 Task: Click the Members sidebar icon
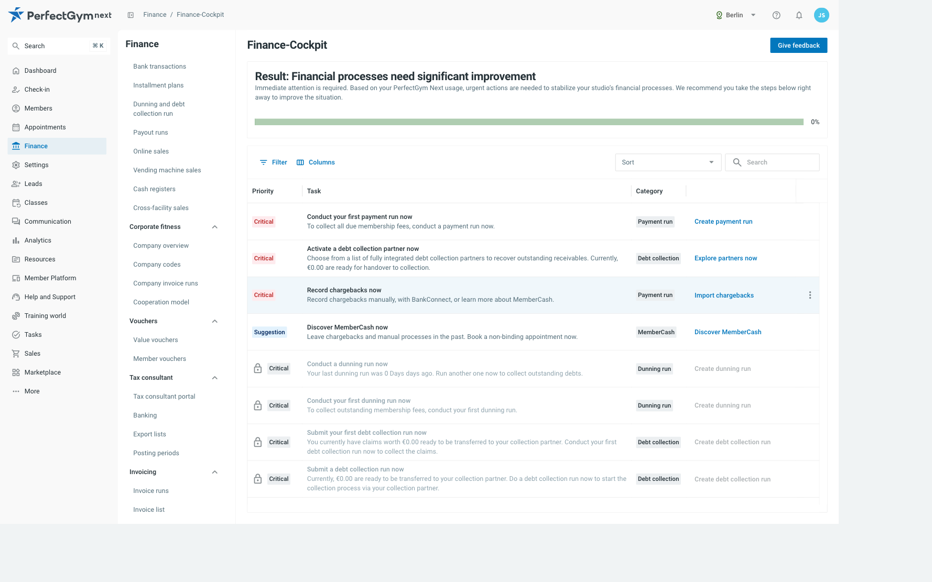point(16,108)
